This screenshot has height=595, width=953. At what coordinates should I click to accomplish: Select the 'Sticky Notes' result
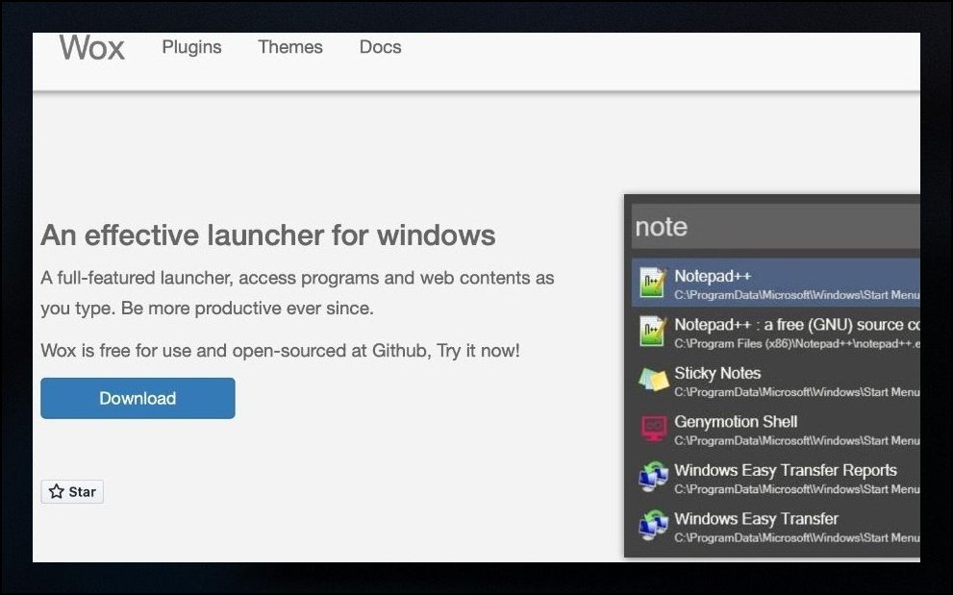[775, 380]
